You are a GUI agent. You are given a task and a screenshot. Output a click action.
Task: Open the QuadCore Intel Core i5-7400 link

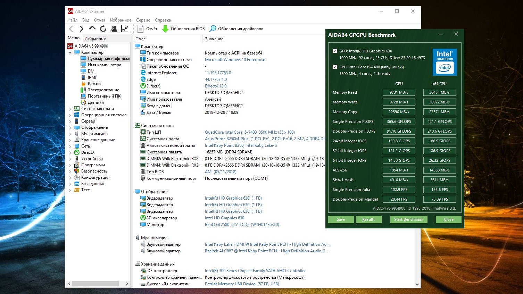[250, 132]
